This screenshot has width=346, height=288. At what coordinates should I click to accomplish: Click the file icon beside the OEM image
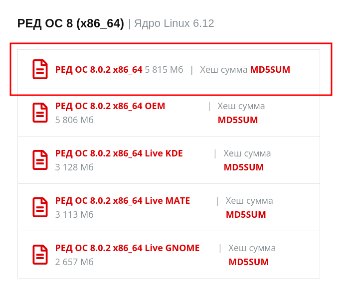[x=40, y=113]
